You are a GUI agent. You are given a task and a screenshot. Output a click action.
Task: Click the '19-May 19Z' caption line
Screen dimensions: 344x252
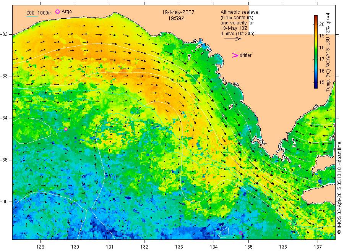click(234, 28)
